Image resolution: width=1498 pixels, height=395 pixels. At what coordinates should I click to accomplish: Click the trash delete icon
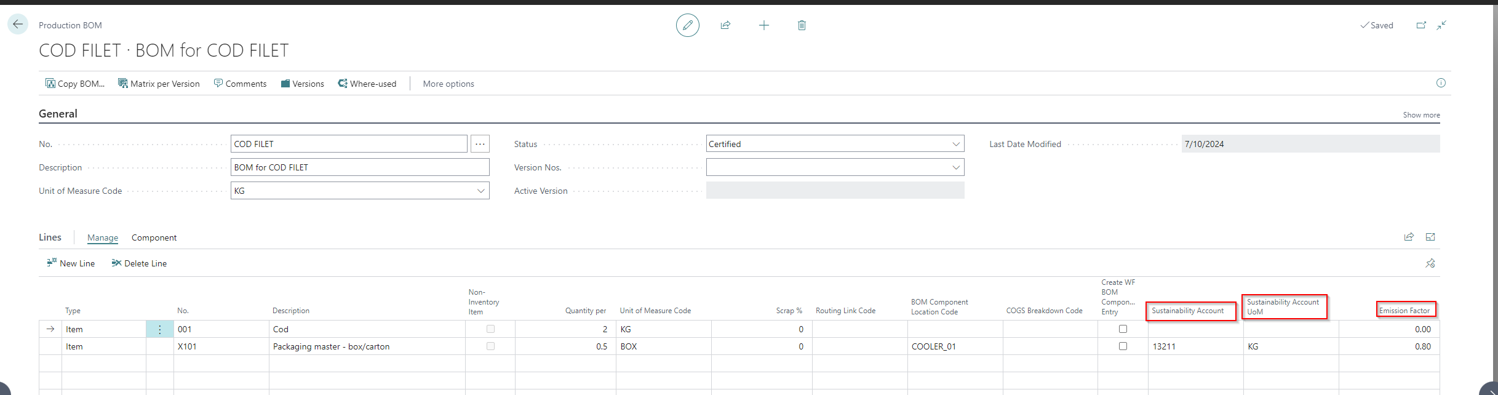click(x=802, y=25)
